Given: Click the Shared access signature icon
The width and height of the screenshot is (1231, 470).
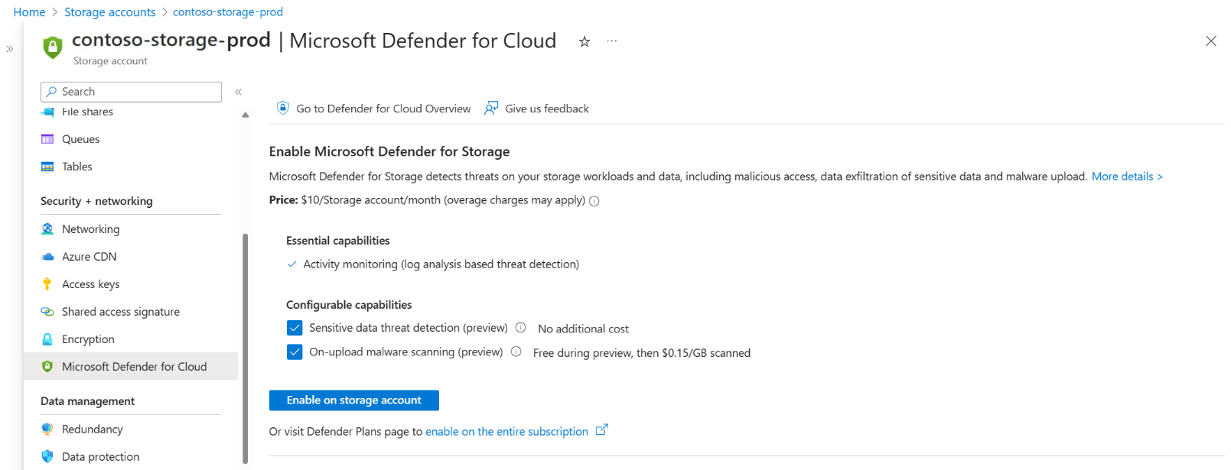Looking at the screenshot, I should (x=47, y=312).
